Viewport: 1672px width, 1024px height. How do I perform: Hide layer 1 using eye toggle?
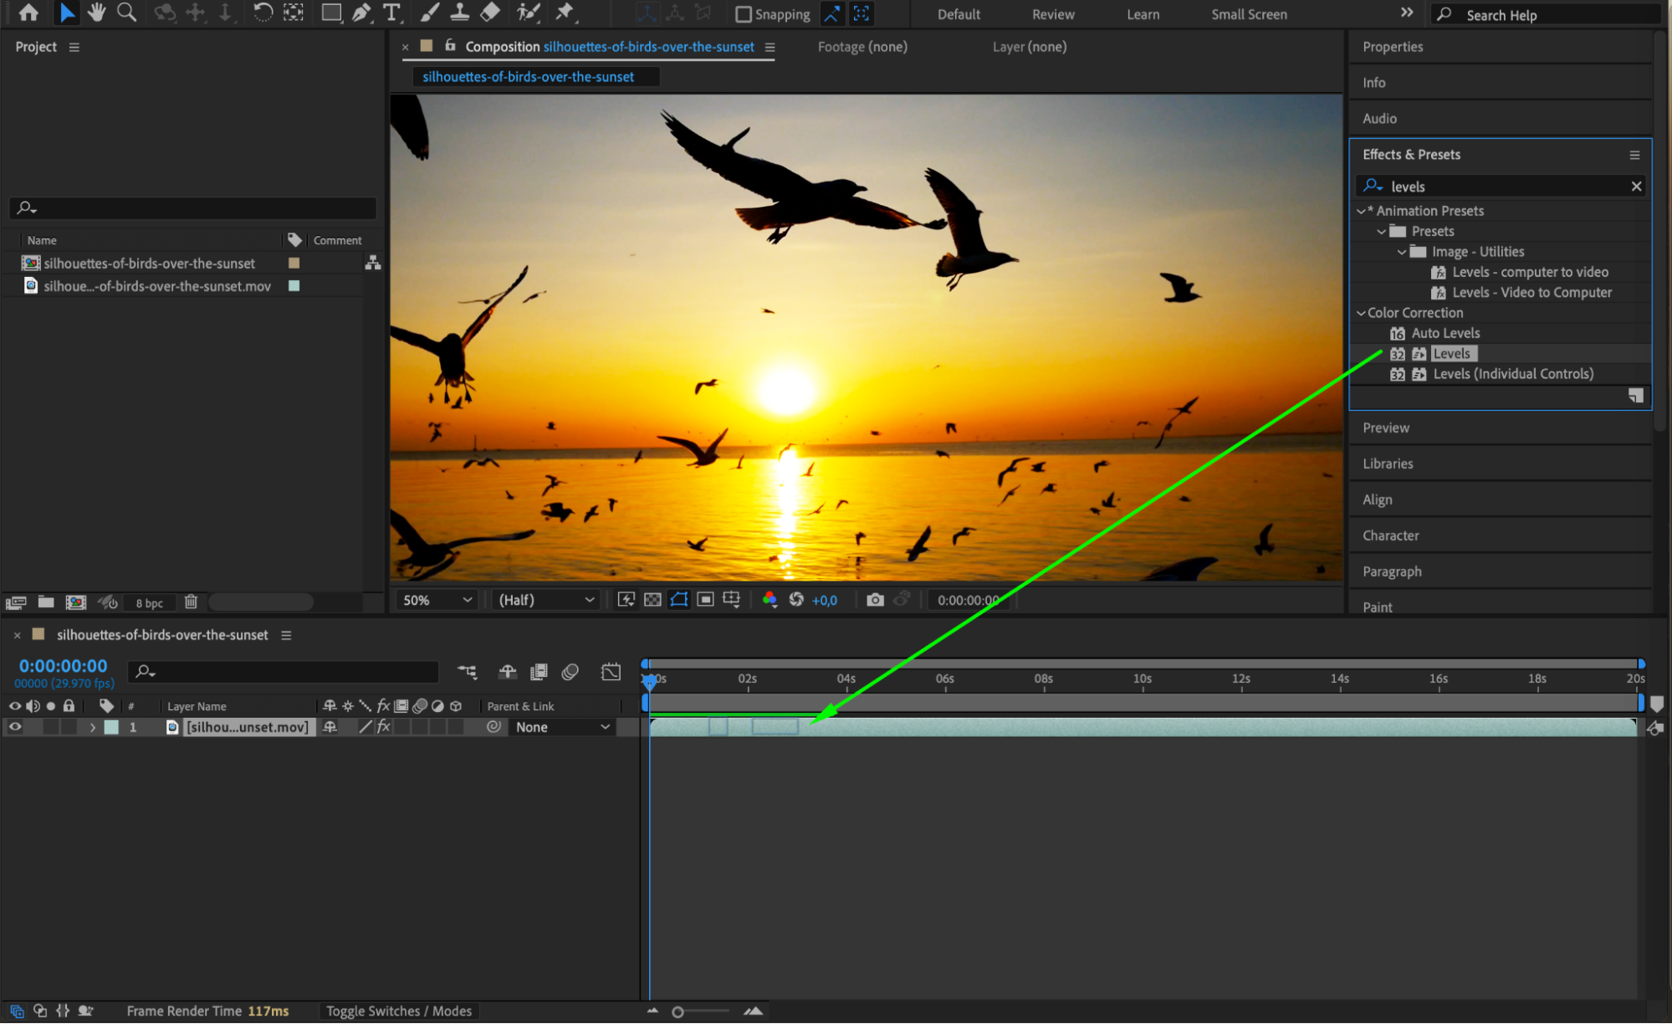14,727
